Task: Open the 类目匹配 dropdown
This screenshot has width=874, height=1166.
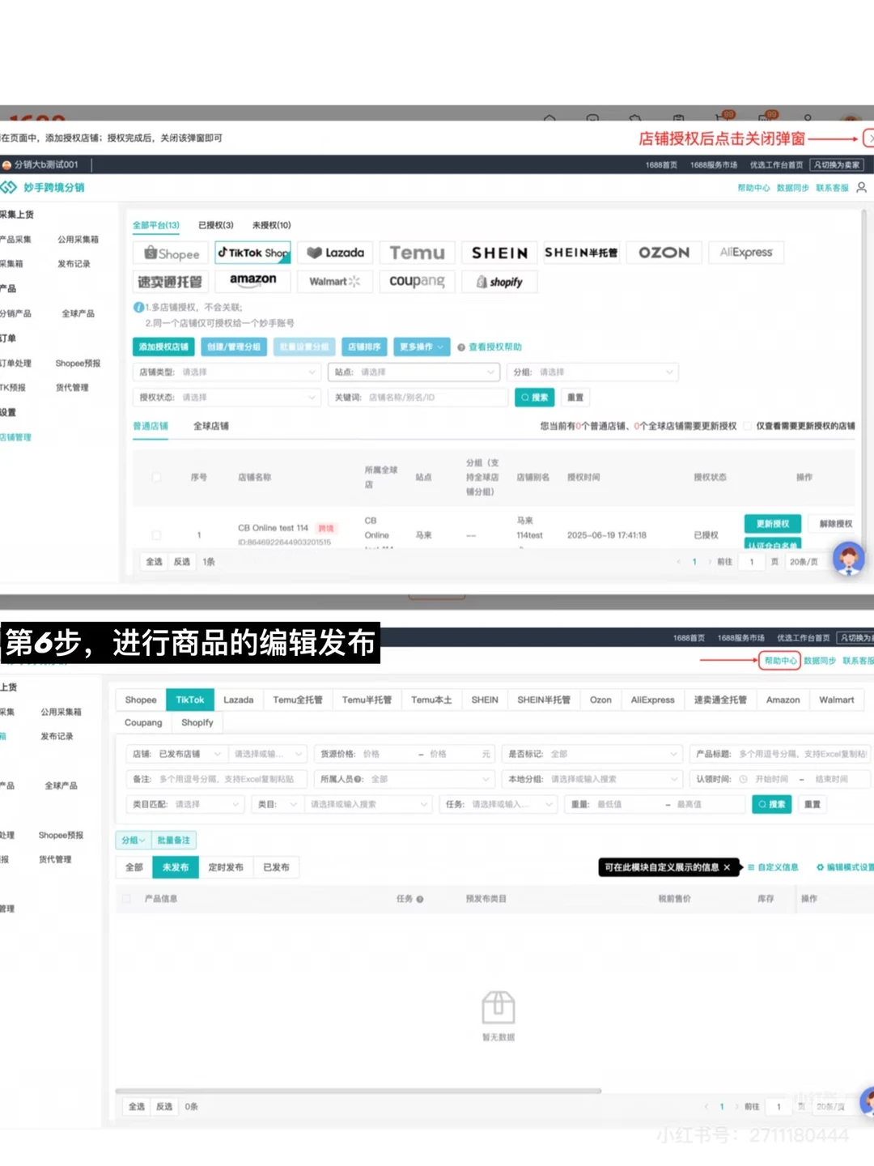Action: pos(185,804)
